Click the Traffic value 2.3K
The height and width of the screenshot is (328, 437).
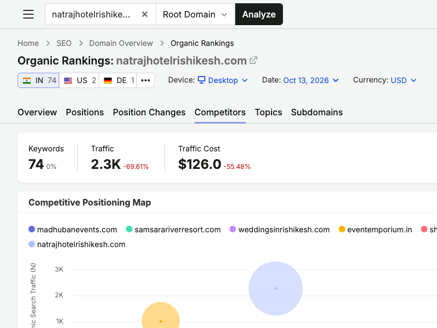coord(106,164)
